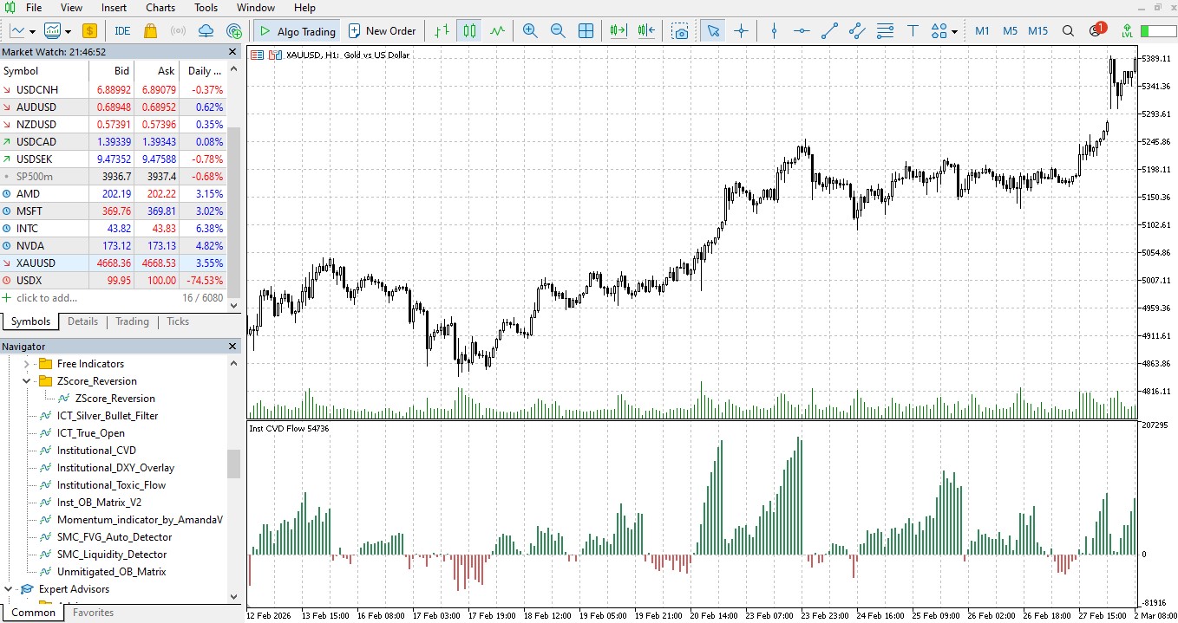1178x623 pixels.
Task: Toggle chart shift mode
Action: [x=645, y=30]
